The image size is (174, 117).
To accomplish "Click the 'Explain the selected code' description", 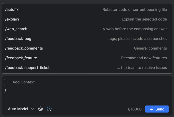I will [144, 19].
